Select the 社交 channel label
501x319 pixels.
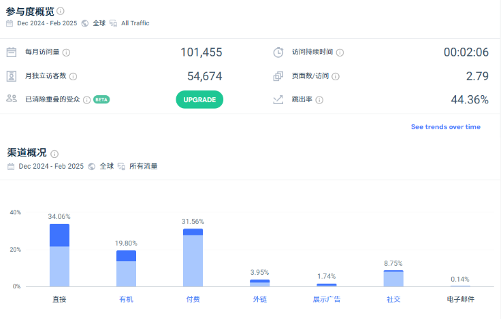click(x=393, y=299)
